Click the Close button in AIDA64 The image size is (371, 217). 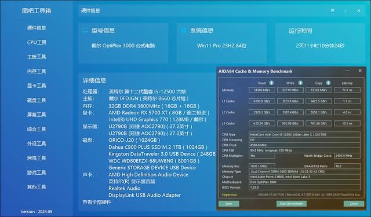pos(354,204)
